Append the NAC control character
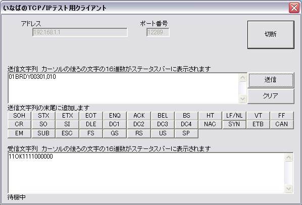 (x=210, y=124)
